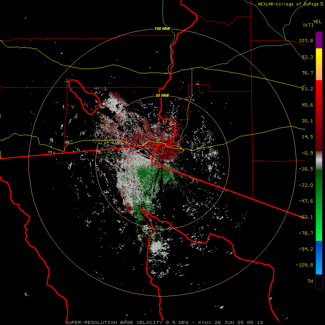Screen dimensions: 325x325
Task: Click the 92.3 legend value
Action: click(307, 57)
